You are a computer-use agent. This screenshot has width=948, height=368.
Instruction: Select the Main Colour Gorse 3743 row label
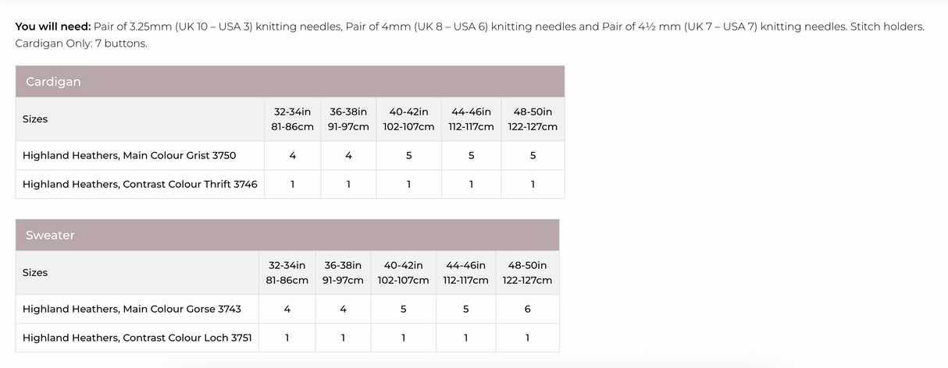(x=131, y=309)
